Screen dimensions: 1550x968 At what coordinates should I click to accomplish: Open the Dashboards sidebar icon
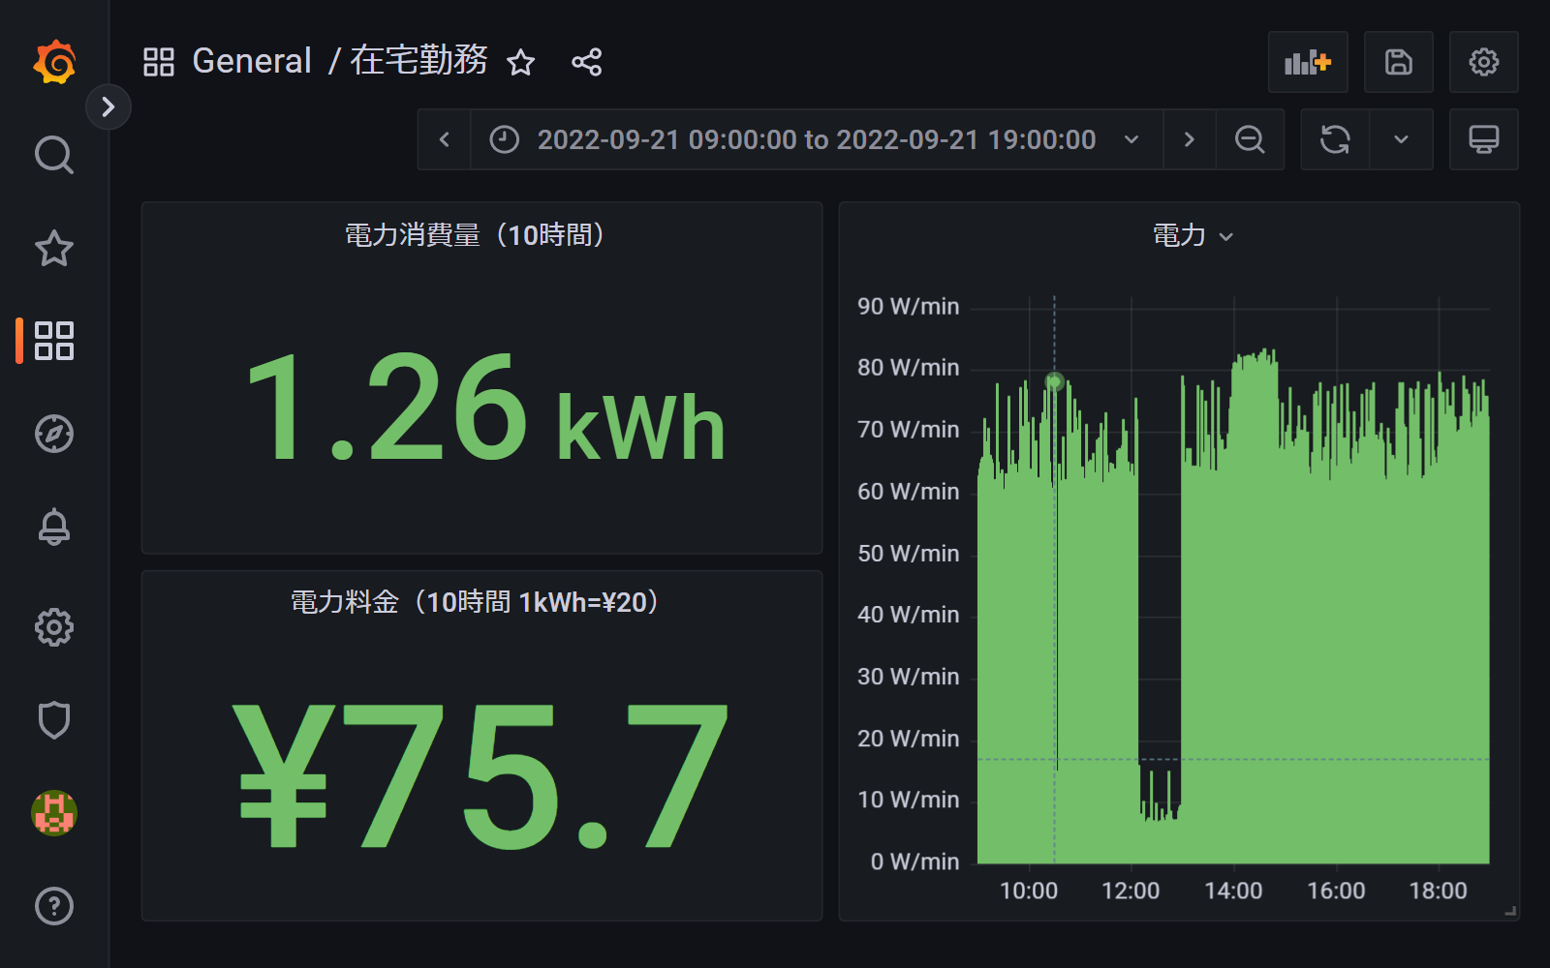pos(56,341)
